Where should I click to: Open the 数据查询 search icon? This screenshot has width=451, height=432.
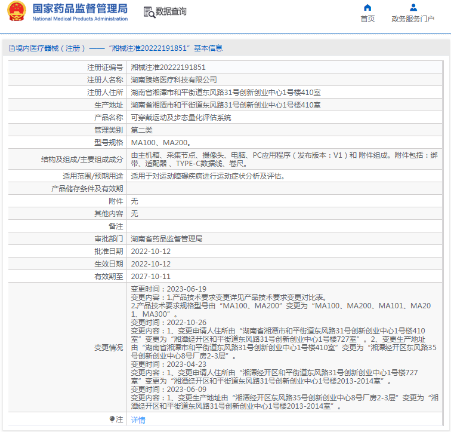point(149,12)
